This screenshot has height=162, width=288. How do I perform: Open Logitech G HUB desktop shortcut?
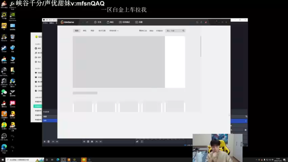[x=13, y=5]
